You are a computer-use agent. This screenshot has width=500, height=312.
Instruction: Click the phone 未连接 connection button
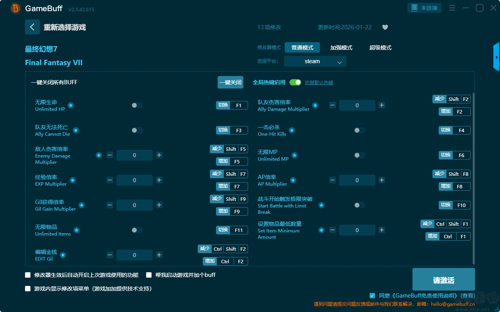click(425, 8)
